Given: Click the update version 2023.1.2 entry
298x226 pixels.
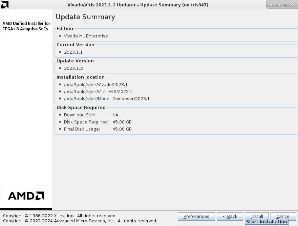Looking at the screenshot, I should click(73, 68).
